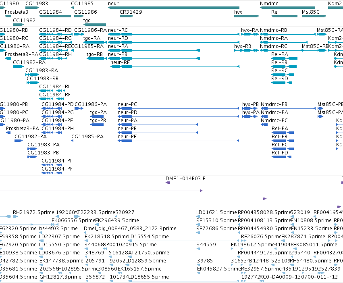The width and height of the screenshot is (343, 283).
Task: Select transcript CG11984-RF
Action: pyautogui.click(x=55, y=95)
